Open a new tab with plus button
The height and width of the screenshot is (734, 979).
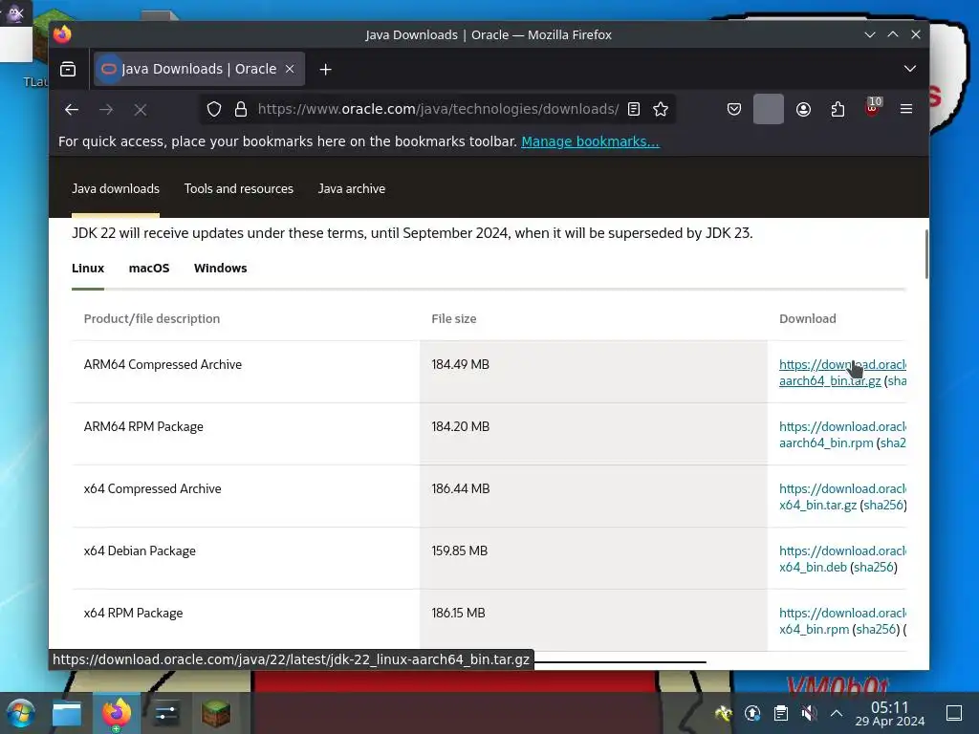pyautogui.click(x=325, y=69)
